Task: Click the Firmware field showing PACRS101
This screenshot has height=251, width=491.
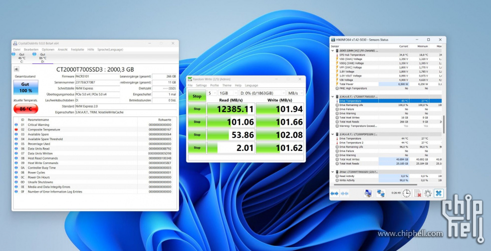Action: pos(97,76)
